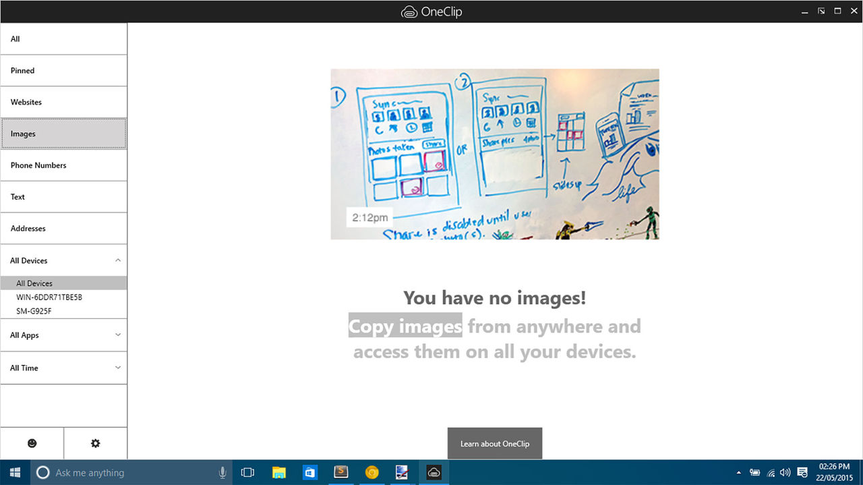Open the Store app on taskbar
Viewport: 863px width, 485px height.
(x=310, y=473)
